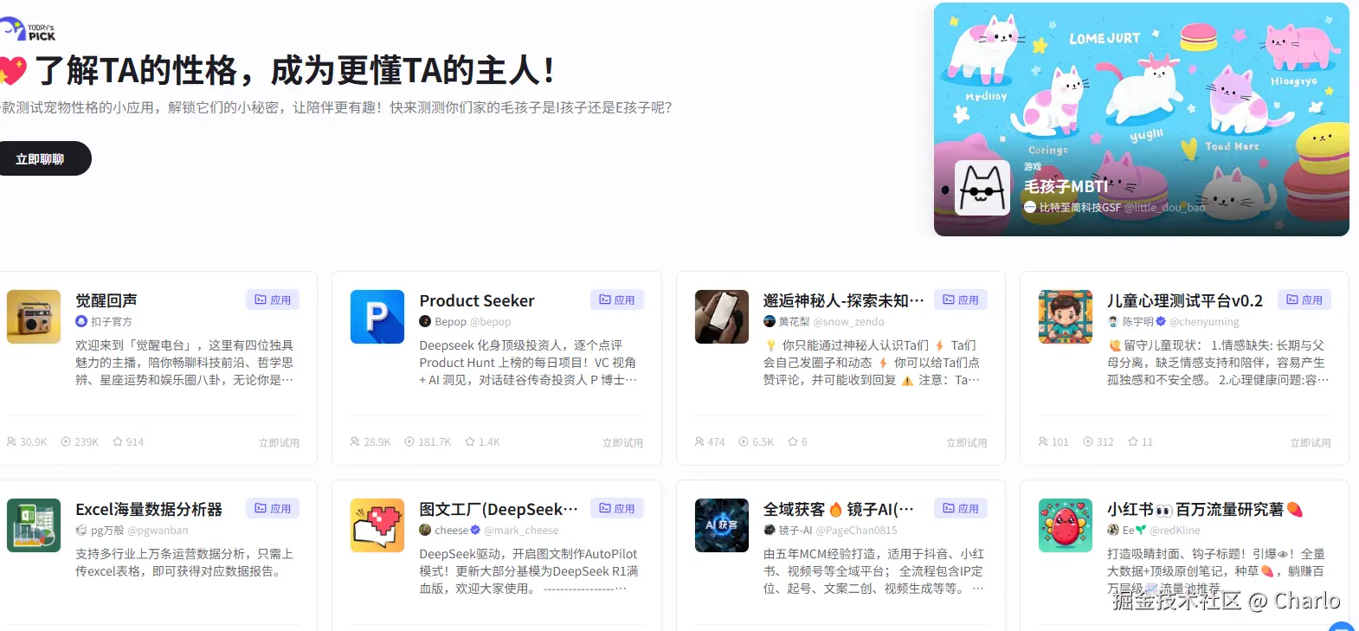Viewport: 1359px width, 631px height.
Task: Click 应用 tag on 儿童心理测试平台 card
Action: point(1304,299)
